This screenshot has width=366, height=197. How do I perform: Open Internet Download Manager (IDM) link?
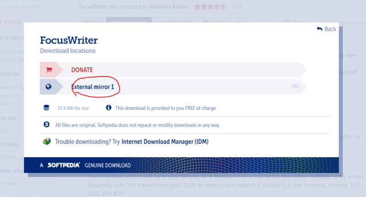click(165, 142)
